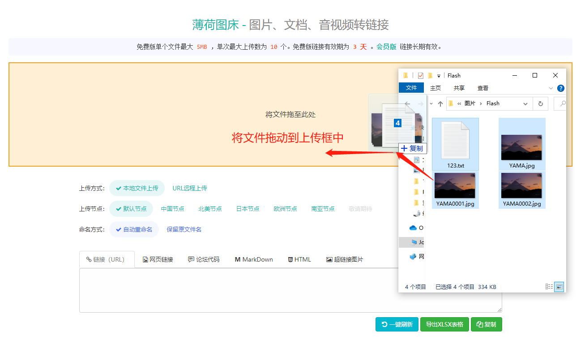Maximize the Flash Explorer window
585x340 pixels.
tap(535, 75)
